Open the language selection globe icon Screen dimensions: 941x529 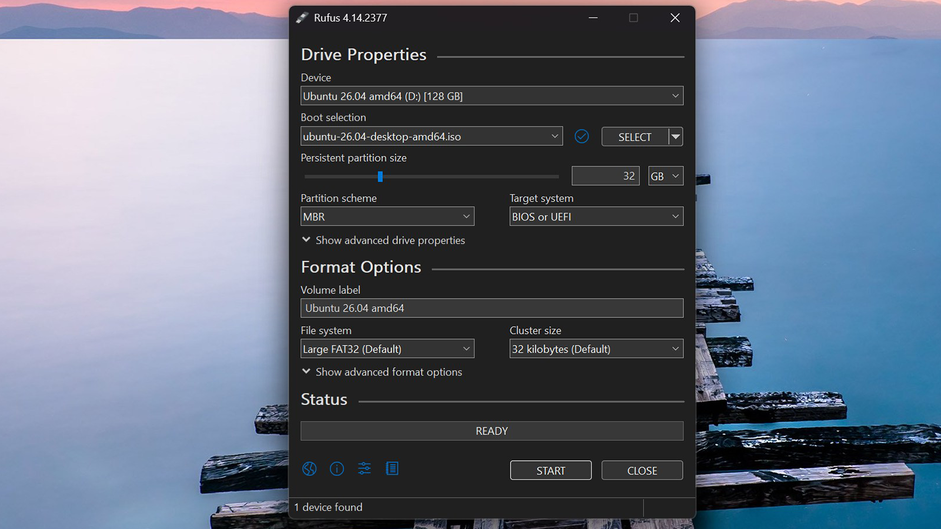[x=309, y=468]
